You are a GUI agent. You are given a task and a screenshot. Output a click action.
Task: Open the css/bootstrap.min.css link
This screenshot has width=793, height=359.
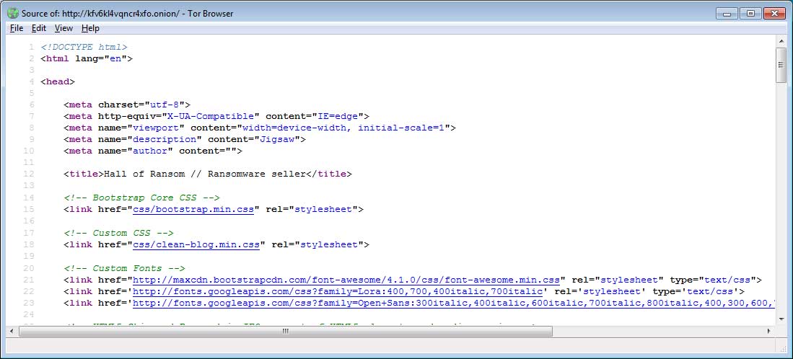coord(193,210)
